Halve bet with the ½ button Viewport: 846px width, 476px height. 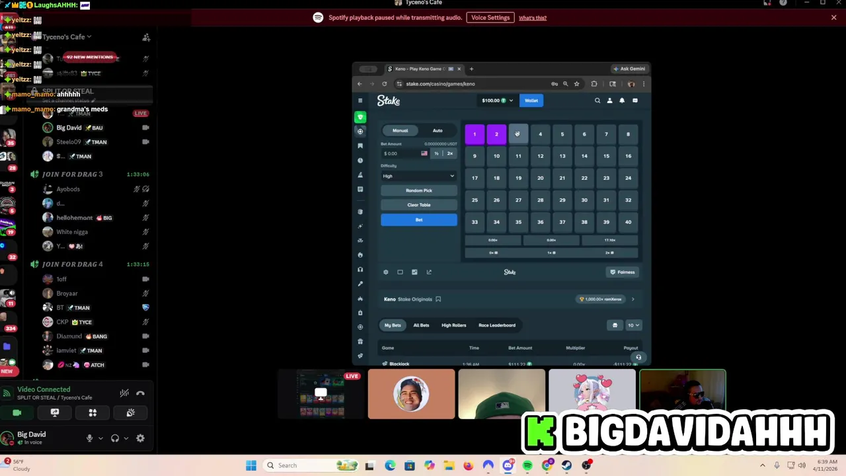click(436, 153)
